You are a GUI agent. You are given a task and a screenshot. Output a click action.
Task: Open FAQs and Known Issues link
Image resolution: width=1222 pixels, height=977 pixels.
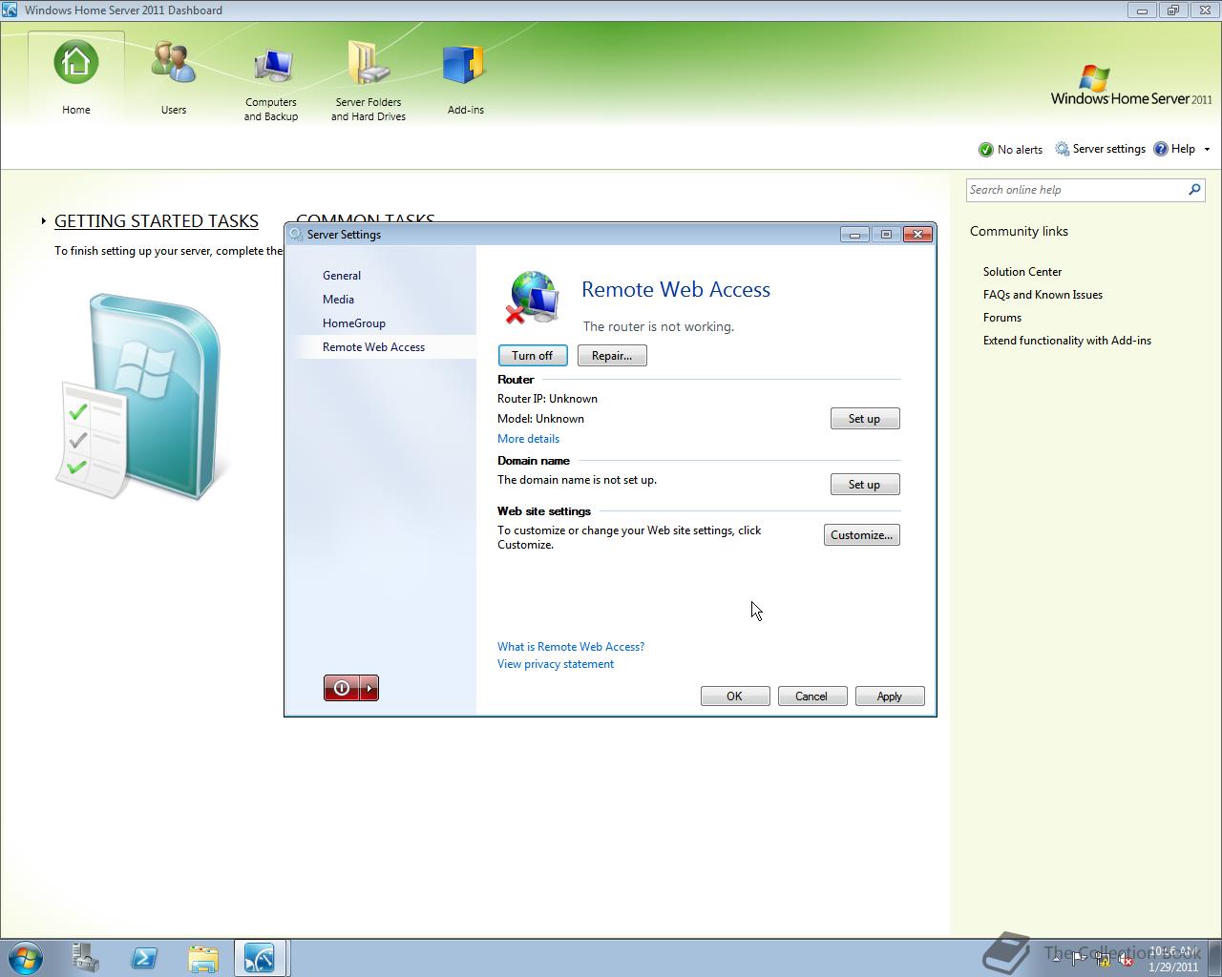1043,295
